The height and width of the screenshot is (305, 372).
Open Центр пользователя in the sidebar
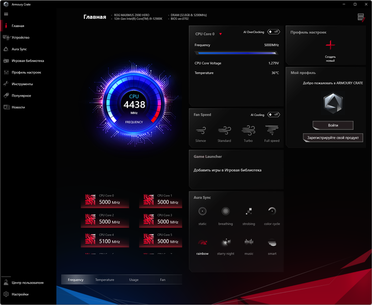[28, 283]
